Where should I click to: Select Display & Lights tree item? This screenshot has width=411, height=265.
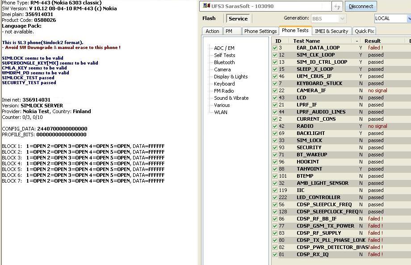click(231, 77)
